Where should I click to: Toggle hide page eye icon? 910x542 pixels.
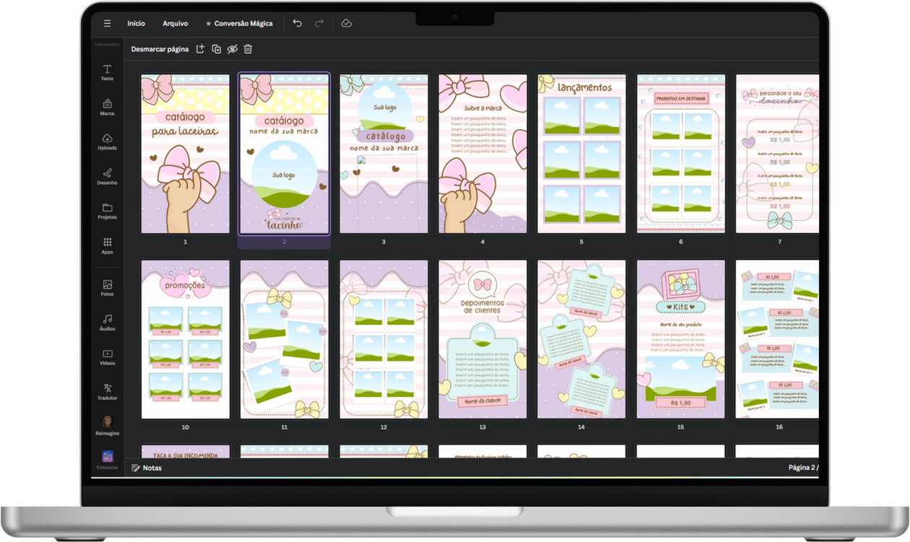click(232, 49)
